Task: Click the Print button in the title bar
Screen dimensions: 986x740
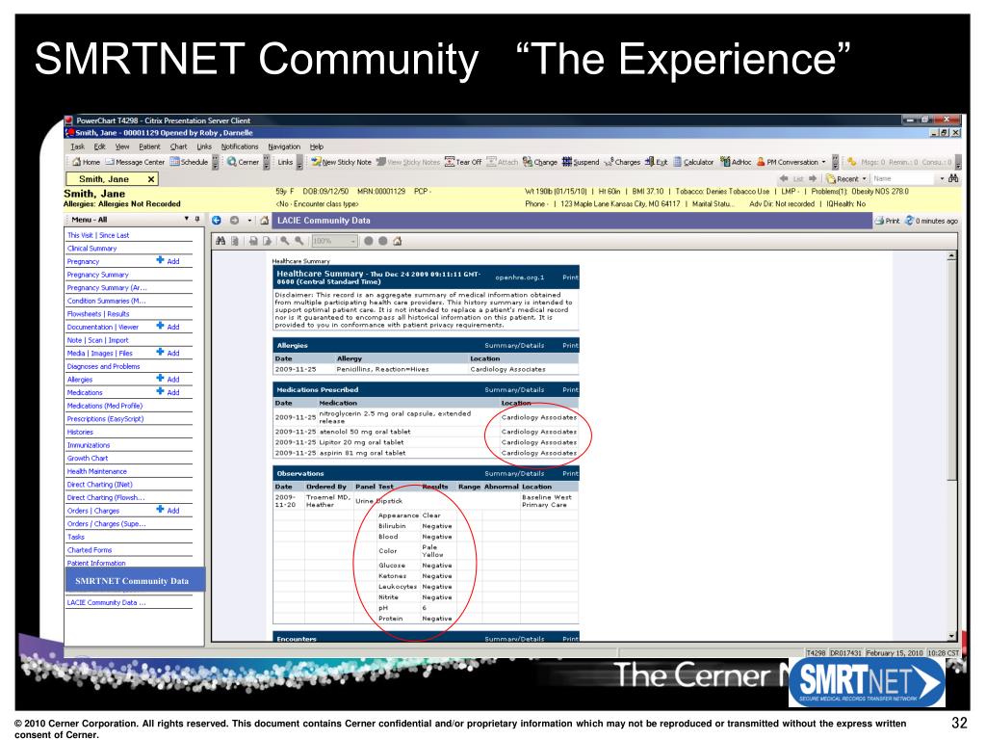Action: pos(887,221)
